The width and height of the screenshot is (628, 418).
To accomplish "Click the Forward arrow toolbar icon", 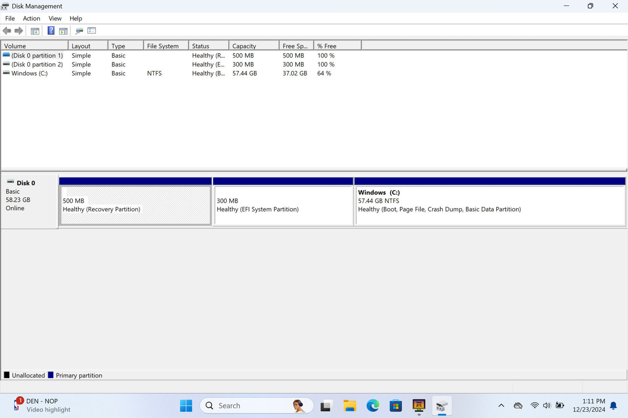I will coord(18,31).
